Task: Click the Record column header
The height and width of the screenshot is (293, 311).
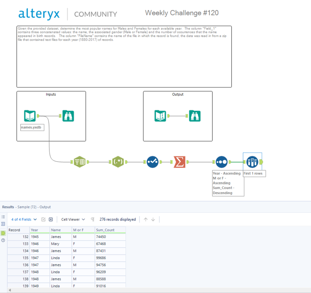Action: (18, 230)
